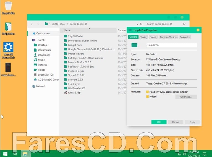
Task: Click File Explorer on the taskbar
Action: coord(25,154)
